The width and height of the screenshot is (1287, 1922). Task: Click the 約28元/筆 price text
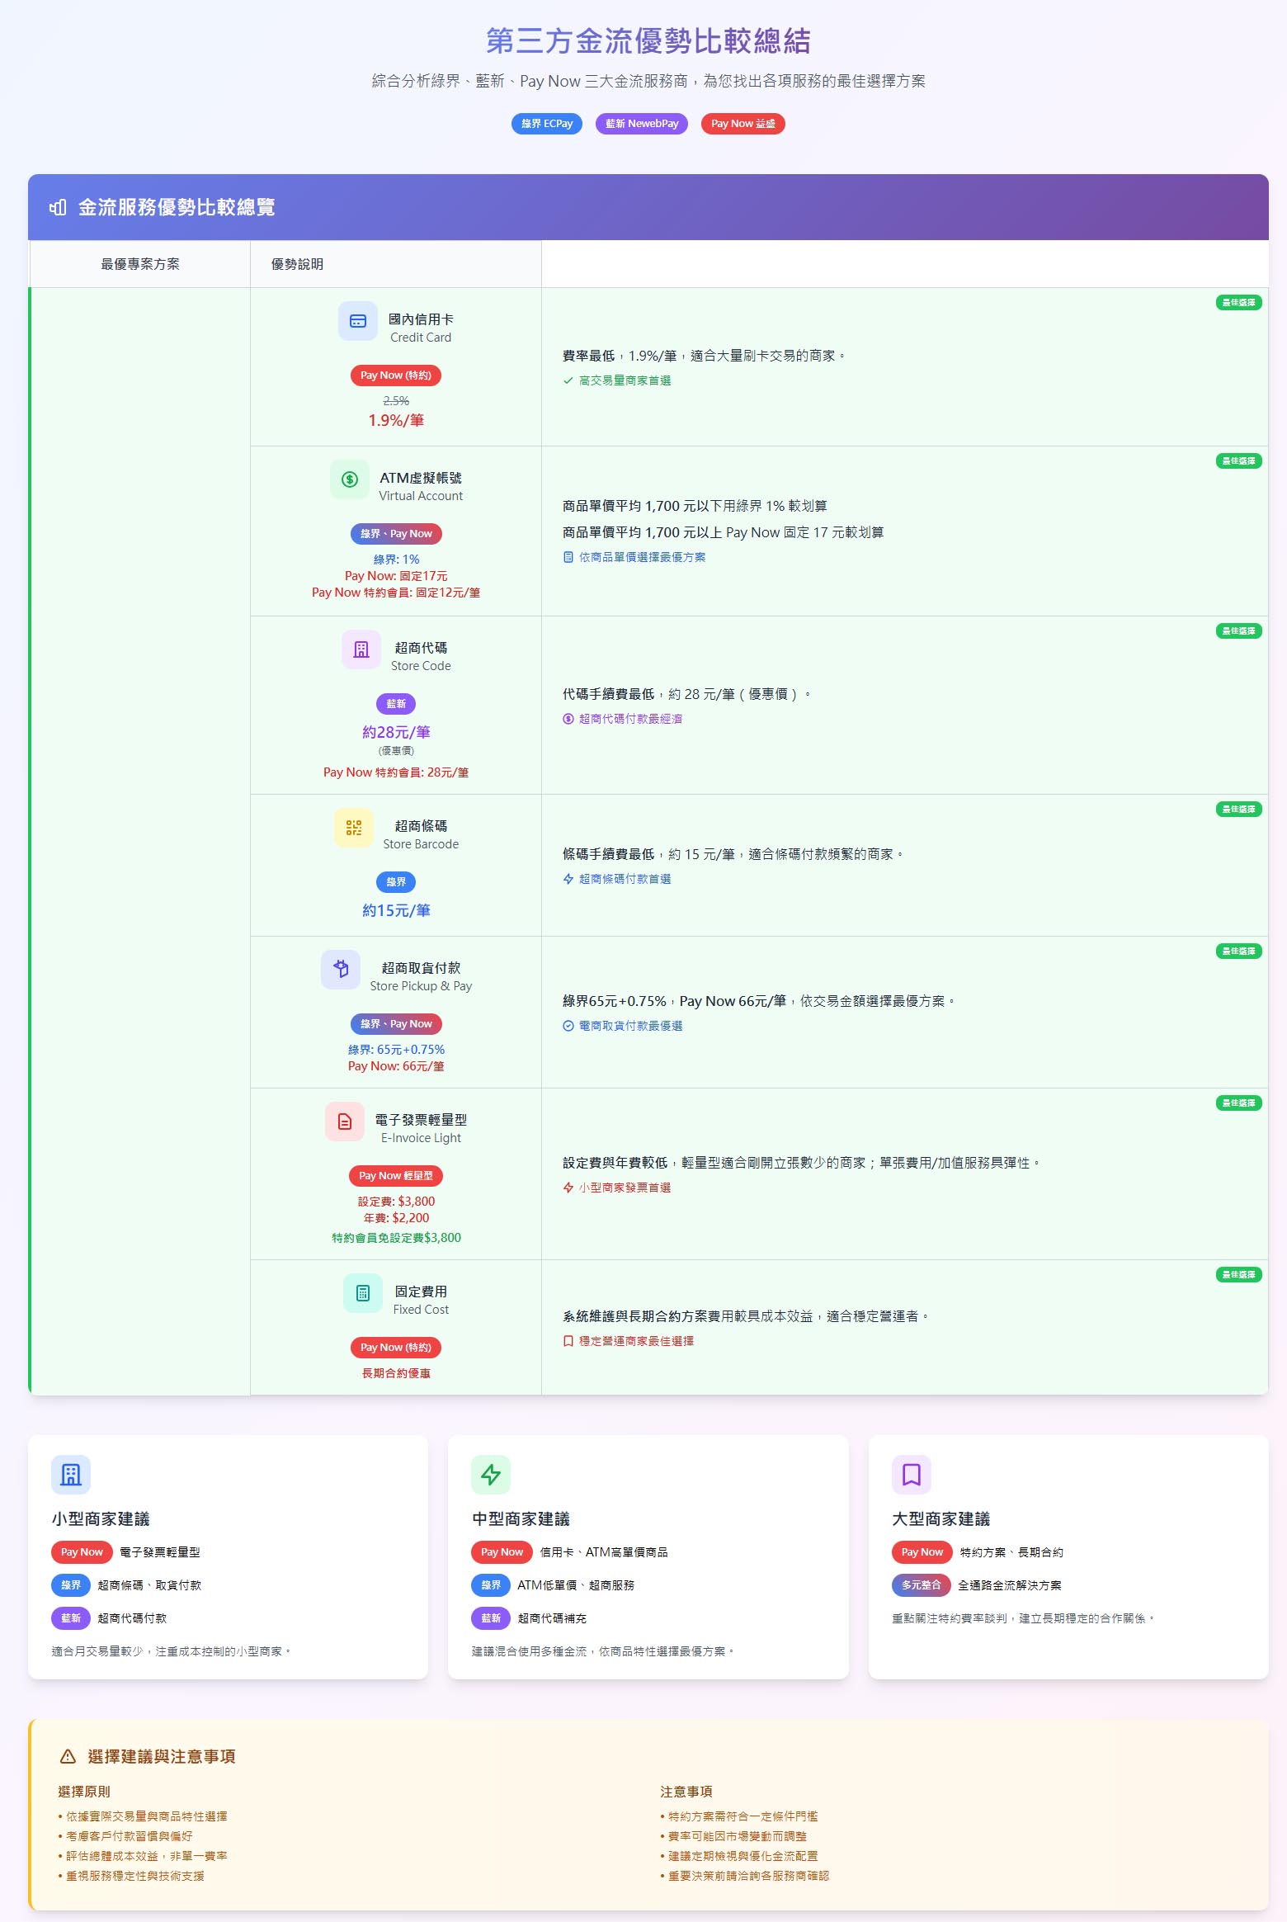coord(396,733)
